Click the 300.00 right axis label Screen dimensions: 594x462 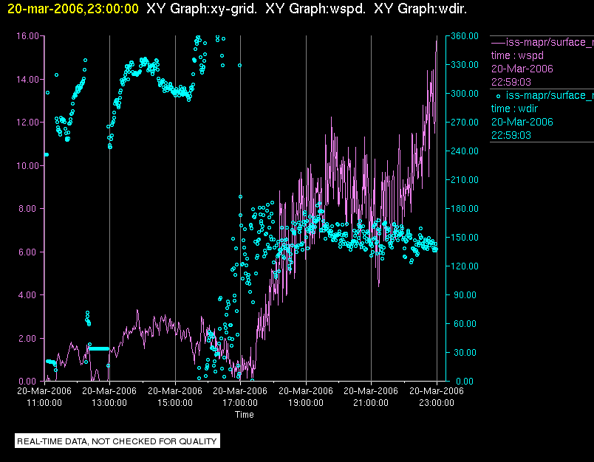[465, 94]
